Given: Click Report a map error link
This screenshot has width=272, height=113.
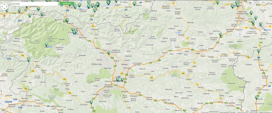Looking at the screenshot, I should coord(265,112).
